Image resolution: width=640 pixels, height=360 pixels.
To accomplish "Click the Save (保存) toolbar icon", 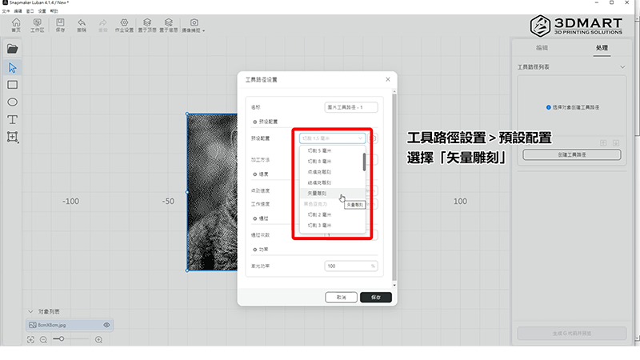I will [x=60, y=25].
